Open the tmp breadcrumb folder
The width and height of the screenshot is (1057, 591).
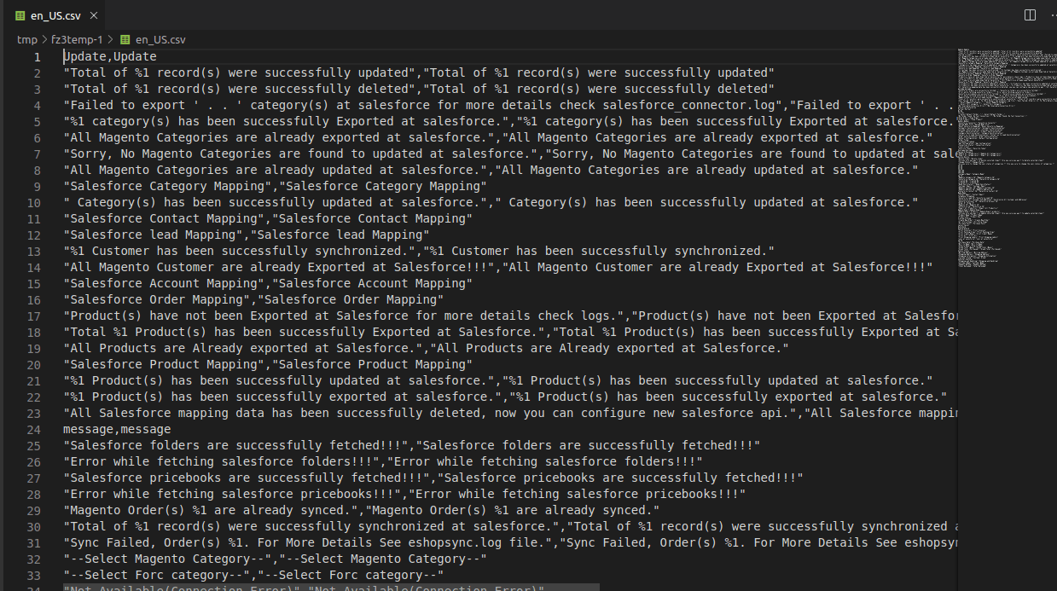tap(26, 39)
